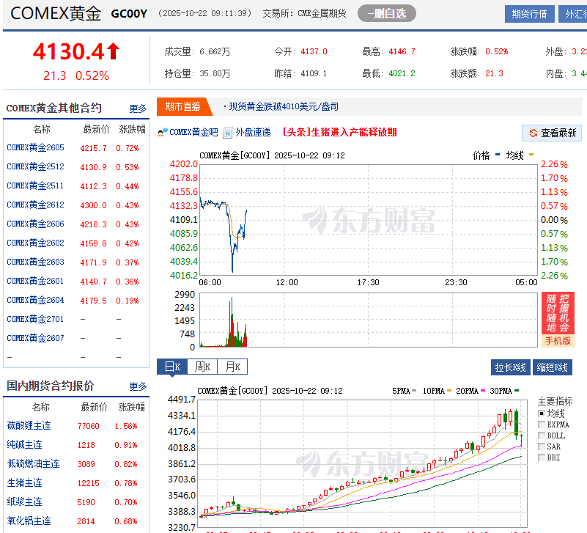Open 碳酸锂主连 futures quote
The height and width of the screenshot is (533, 587).
coord(29,426)
